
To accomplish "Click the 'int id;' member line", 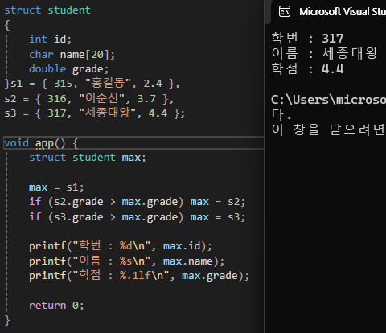I will 51,39.
